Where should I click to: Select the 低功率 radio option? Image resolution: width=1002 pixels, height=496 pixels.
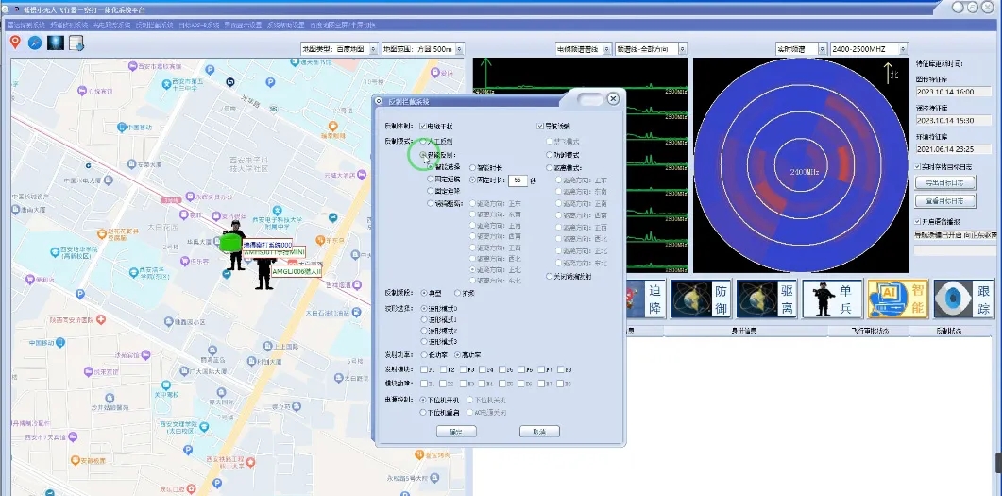(423, 354)
